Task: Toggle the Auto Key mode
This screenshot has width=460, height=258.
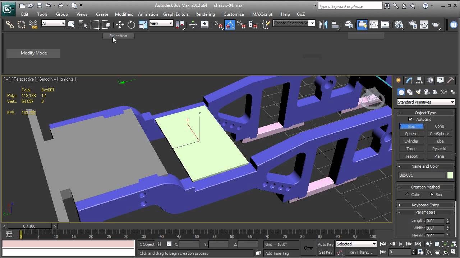Action: click(326, 244)
